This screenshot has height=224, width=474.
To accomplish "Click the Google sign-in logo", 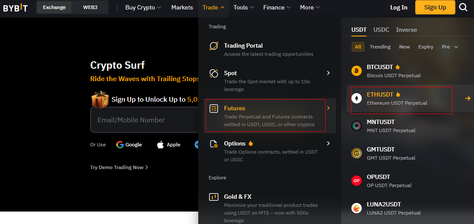I will (120, 145).
